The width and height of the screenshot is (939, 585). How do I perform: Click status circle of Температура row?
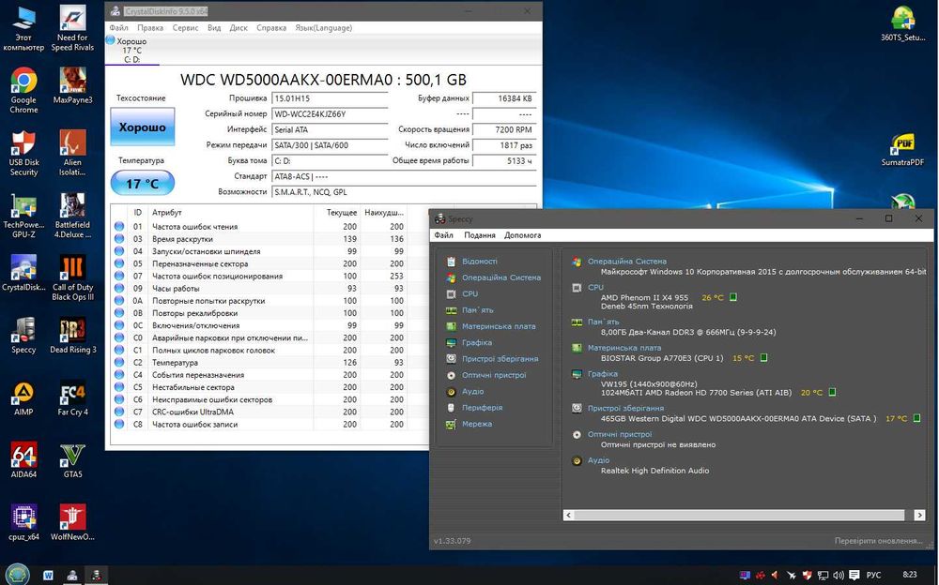coord(119,363)
